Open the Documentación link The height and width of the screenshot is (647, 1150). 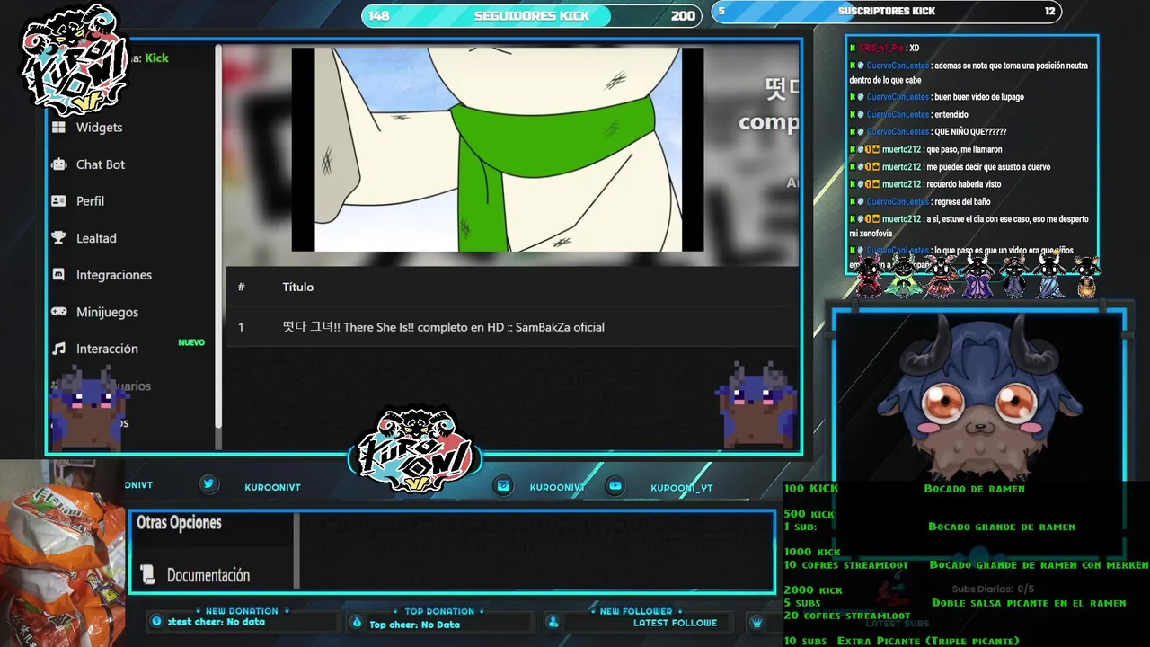pos(208,575)
